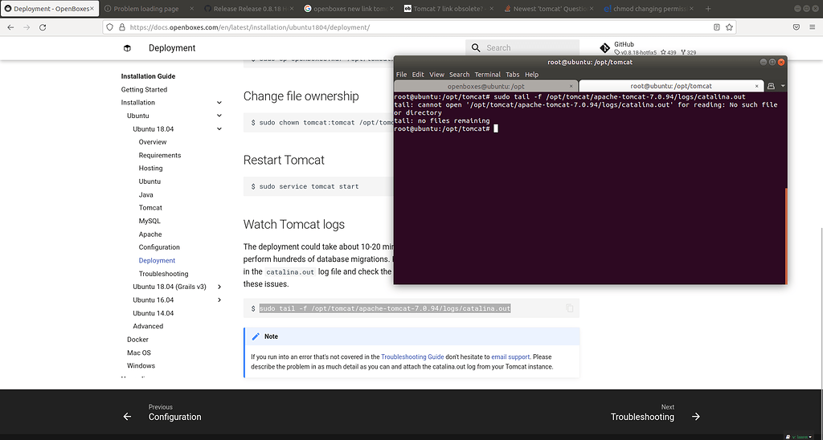
Task: Open the Docker sidebar page
Action: pos(137,340)
